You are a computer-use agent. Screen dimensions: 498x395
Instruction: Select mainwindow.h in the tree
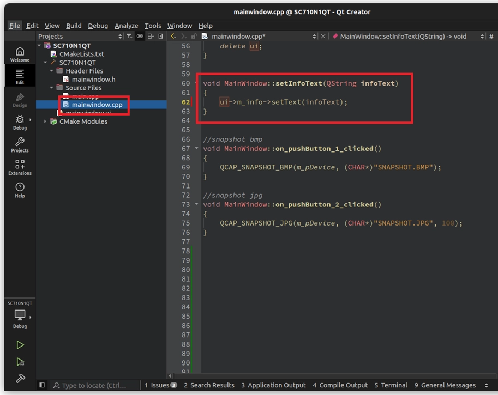[93, 80]
